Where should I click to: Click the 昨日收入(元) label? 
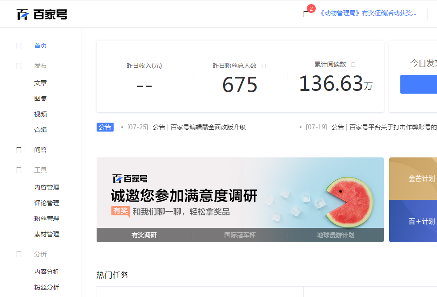144,66
